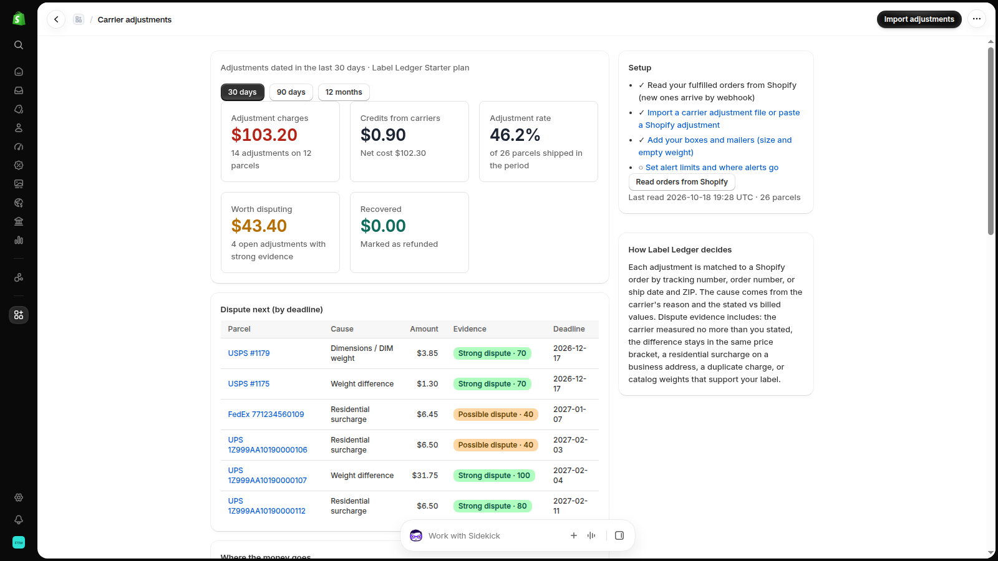The height and width of the screenshot is (561, 998).
Task: Click Import adjustments button
Action: [x=919, y=19]
